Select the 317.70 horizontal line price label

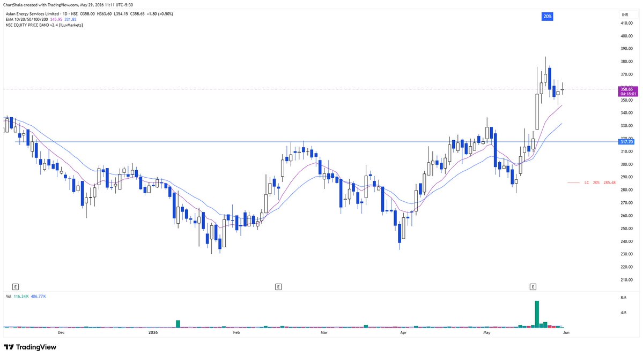pyautogui.click(x=626, y=142)
